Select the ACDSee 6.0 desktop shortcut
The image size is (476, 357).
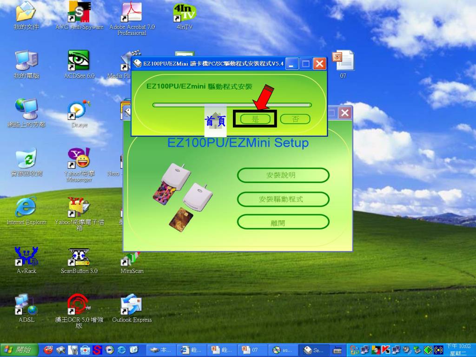(x=79, y=64)
